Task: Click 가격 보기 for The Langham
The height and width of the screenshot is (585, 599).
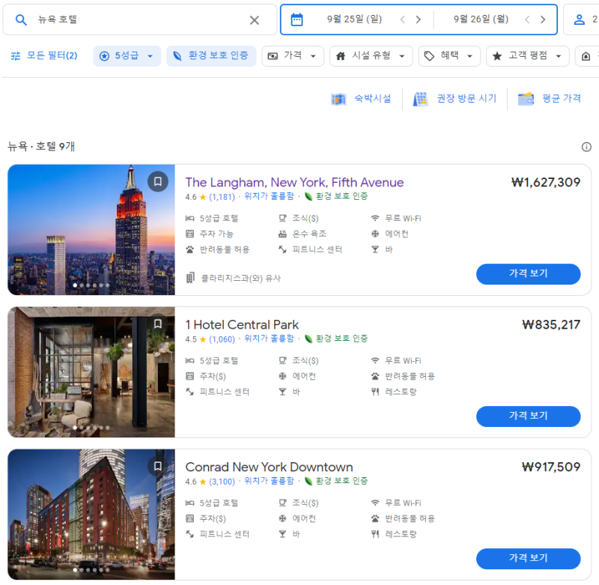Action: pos(529,274)
